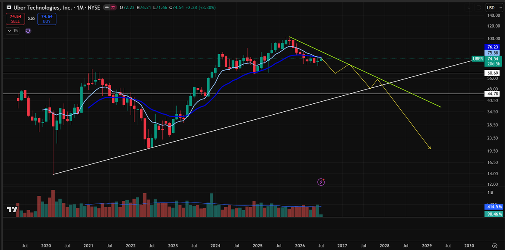Click the high value H76.21
505x250 pixels.
[x=143, y=8]
